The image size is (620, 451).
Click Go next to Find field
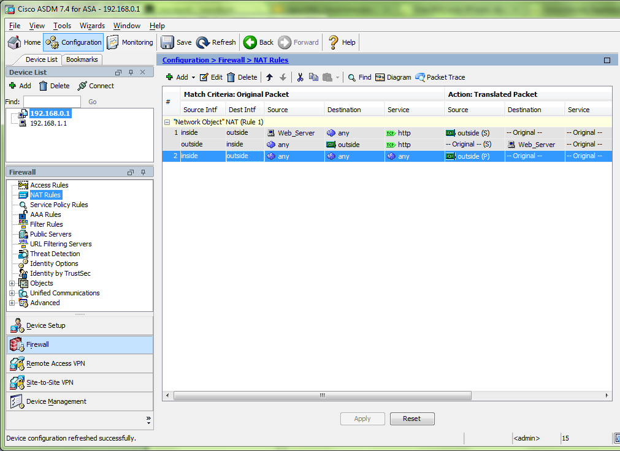[x=92, y=102]
